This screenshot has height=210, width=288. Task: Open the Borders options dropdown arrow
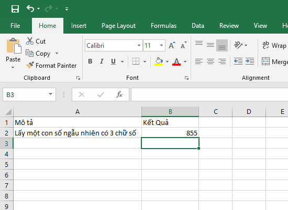(x=145, y=61)
